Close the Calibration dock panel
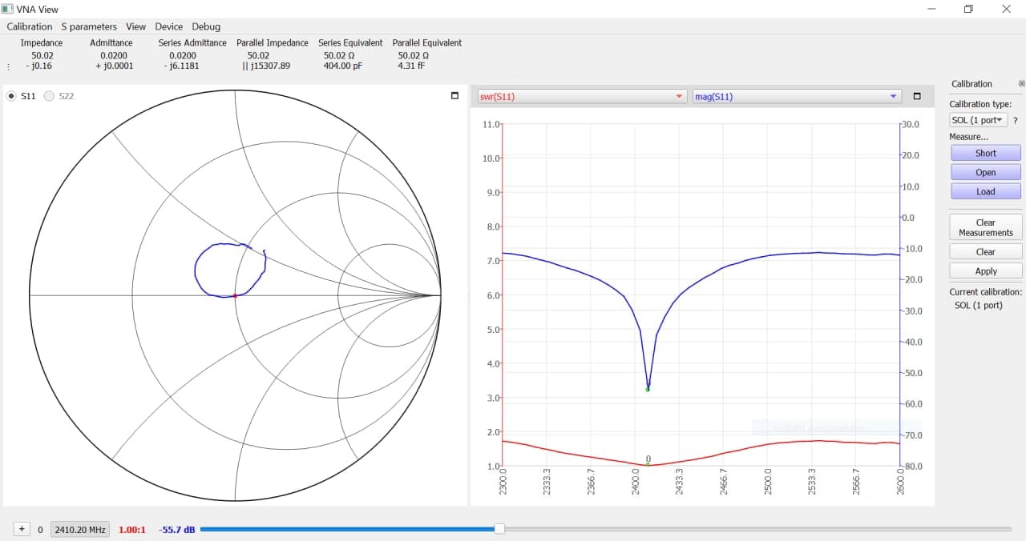The height and width of the screenshot is (541, 1026). 1021,83
